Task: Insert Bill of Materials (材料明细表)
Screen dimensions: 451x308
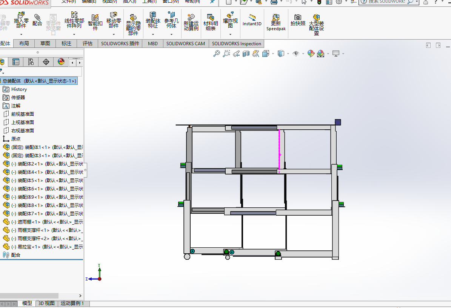Action: click(211, 22)
